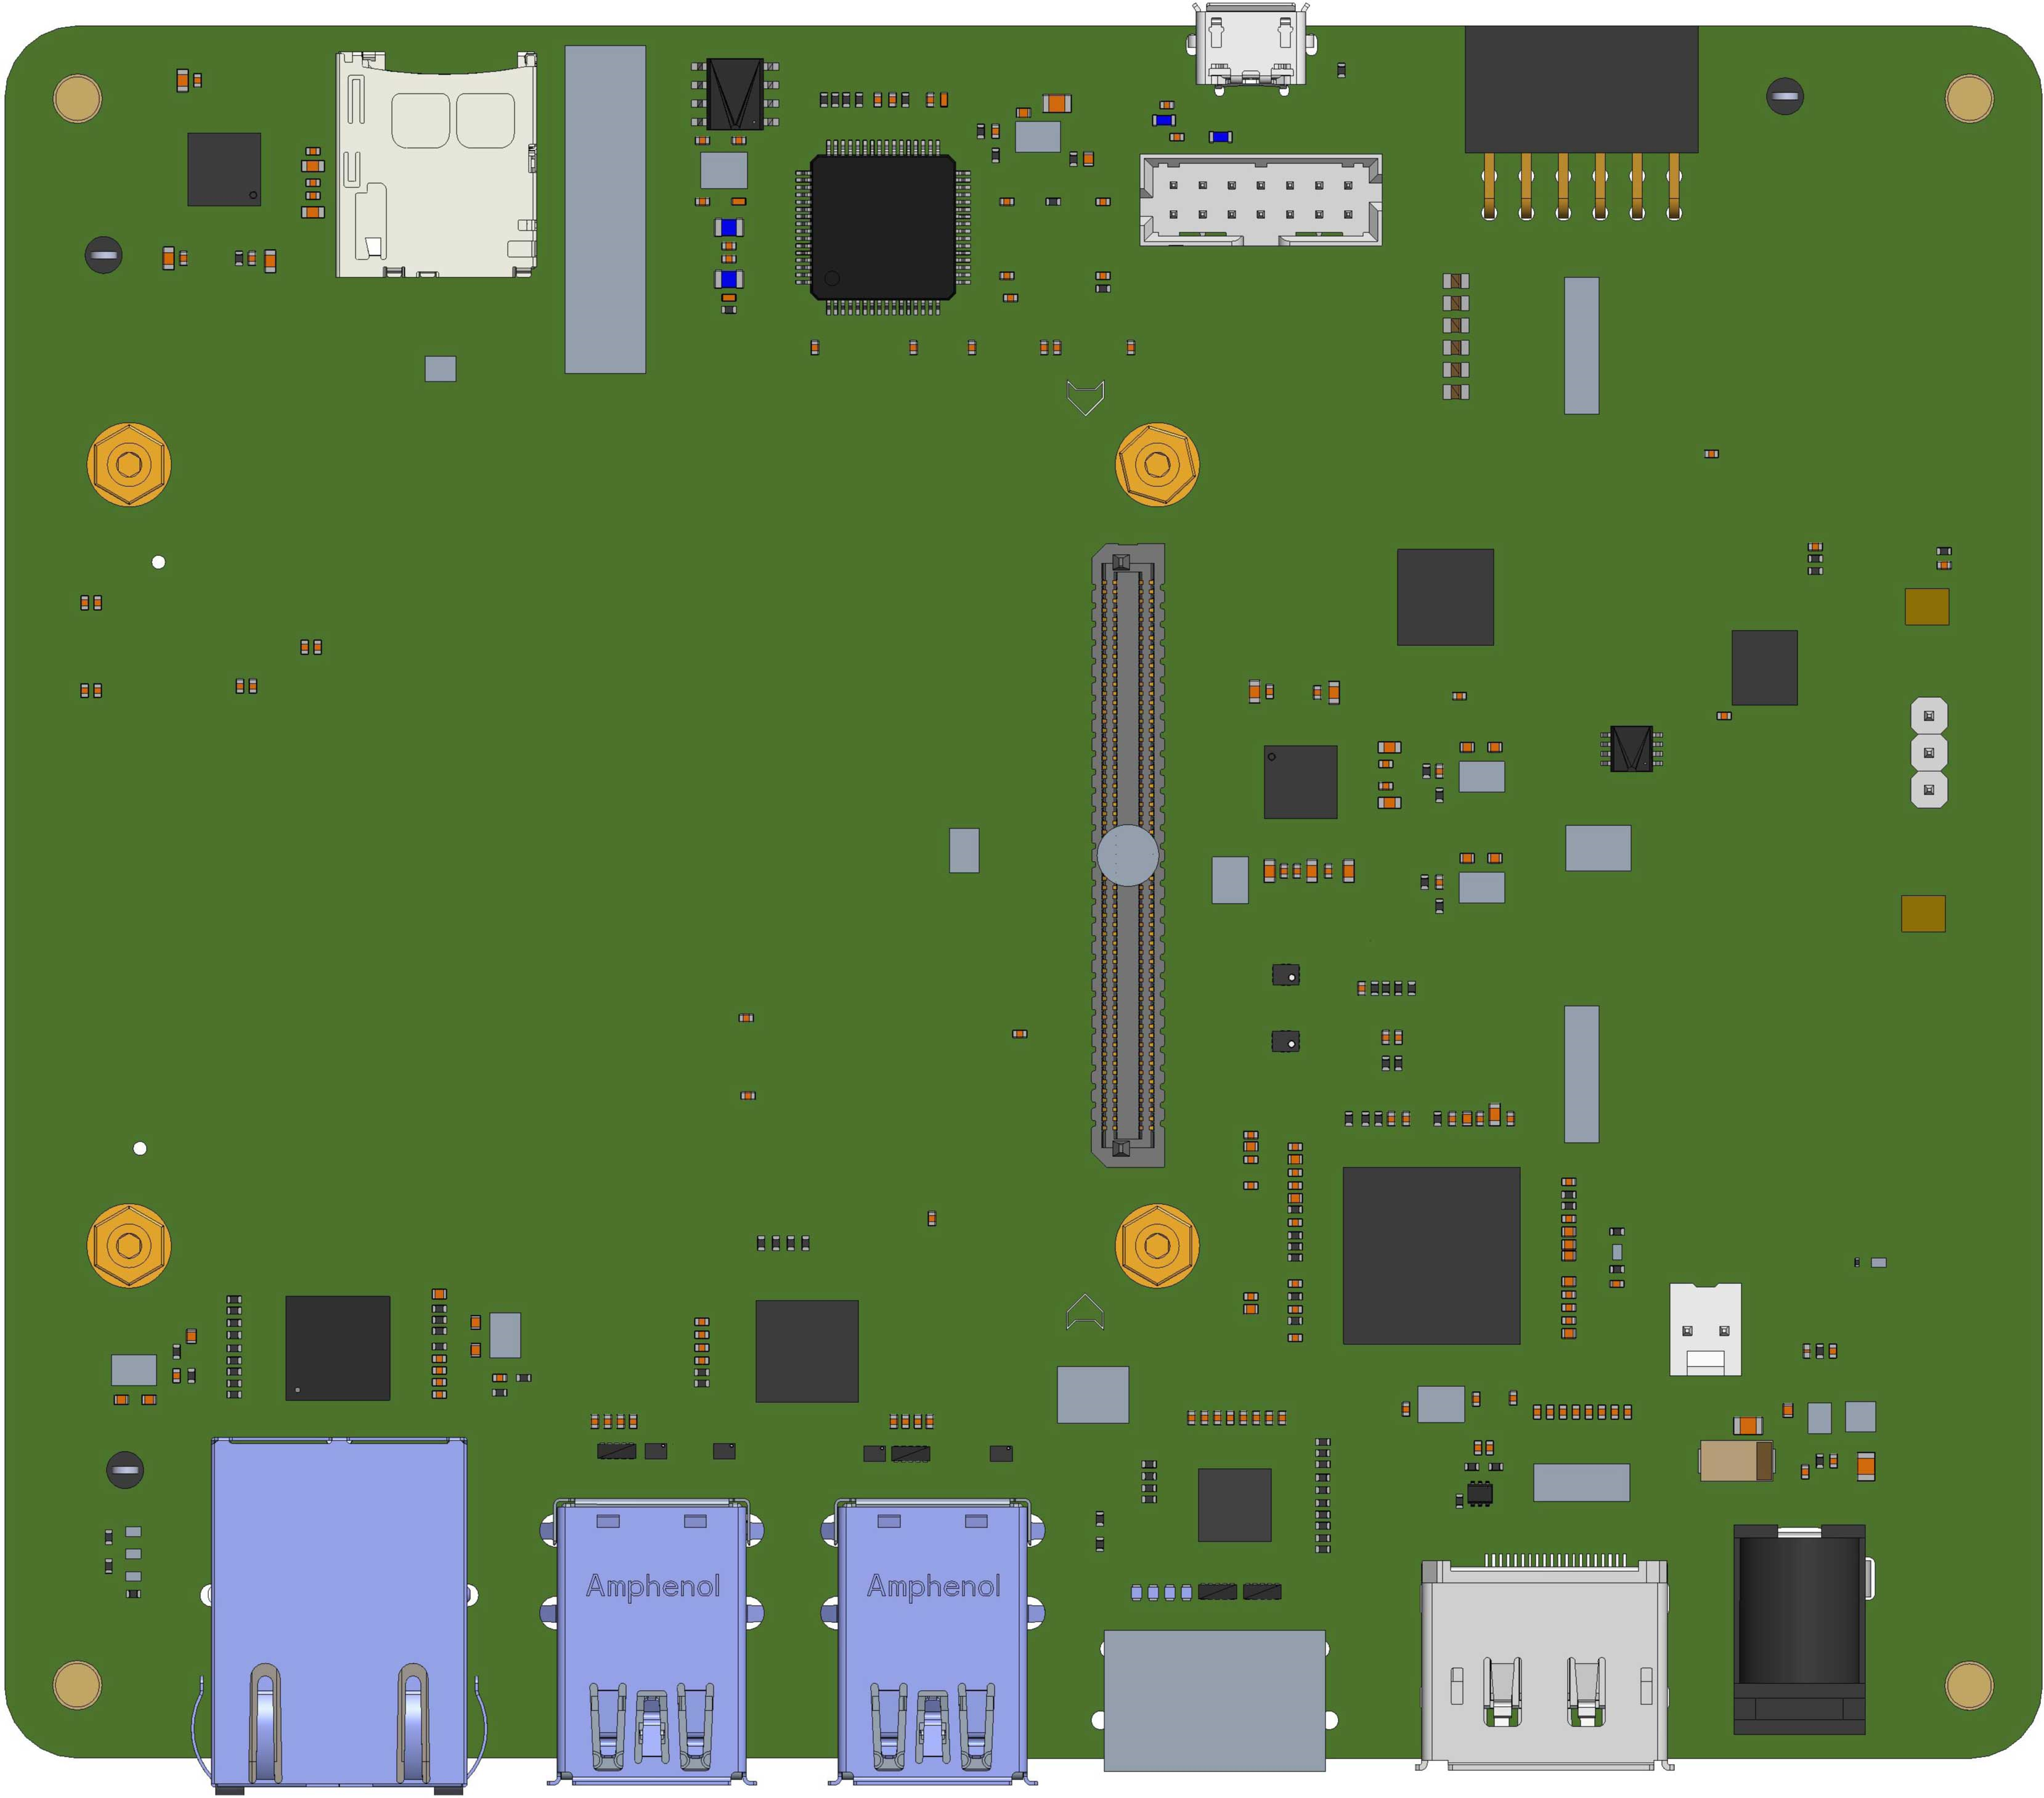The width and height of the screenshot is (2044, 1798).
Task: Select the microSD card slot
Action: pos(435,165)
